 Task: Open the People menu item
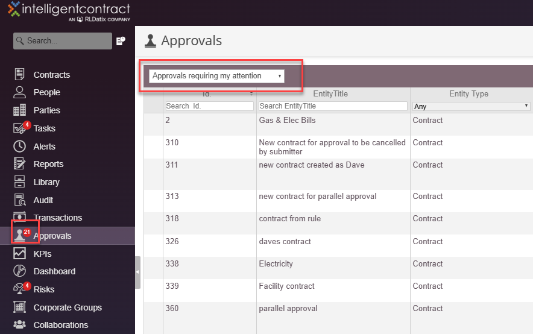pyautogui.click(x=46, y=92)
